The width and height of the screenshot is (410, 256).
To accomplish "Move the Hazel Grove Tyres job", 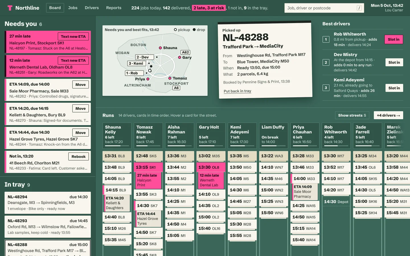I will (x=81, y=133).
